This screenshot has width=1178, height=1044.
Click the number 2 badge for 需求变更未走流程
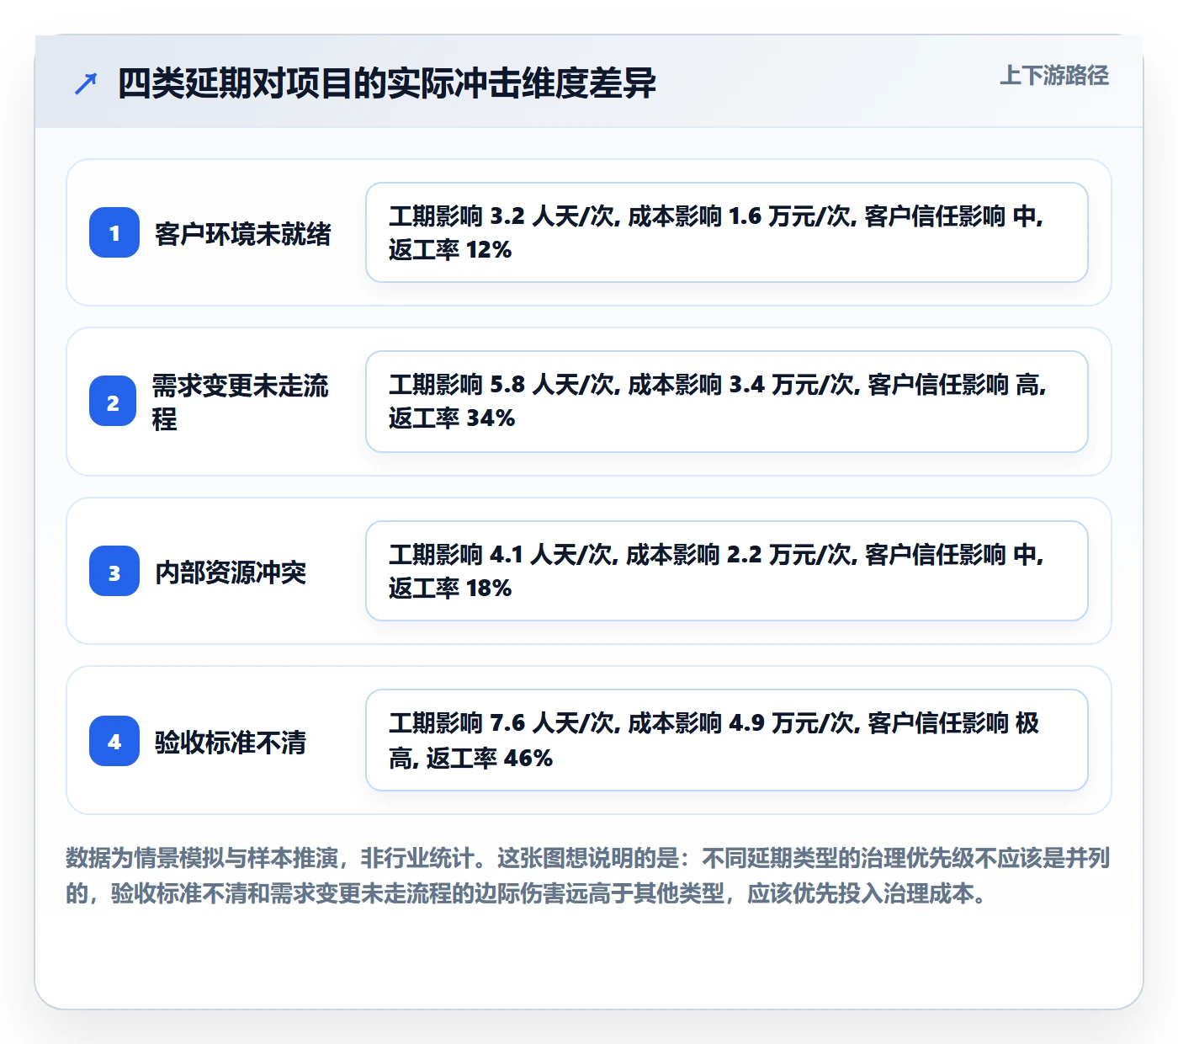pos(113,402)
